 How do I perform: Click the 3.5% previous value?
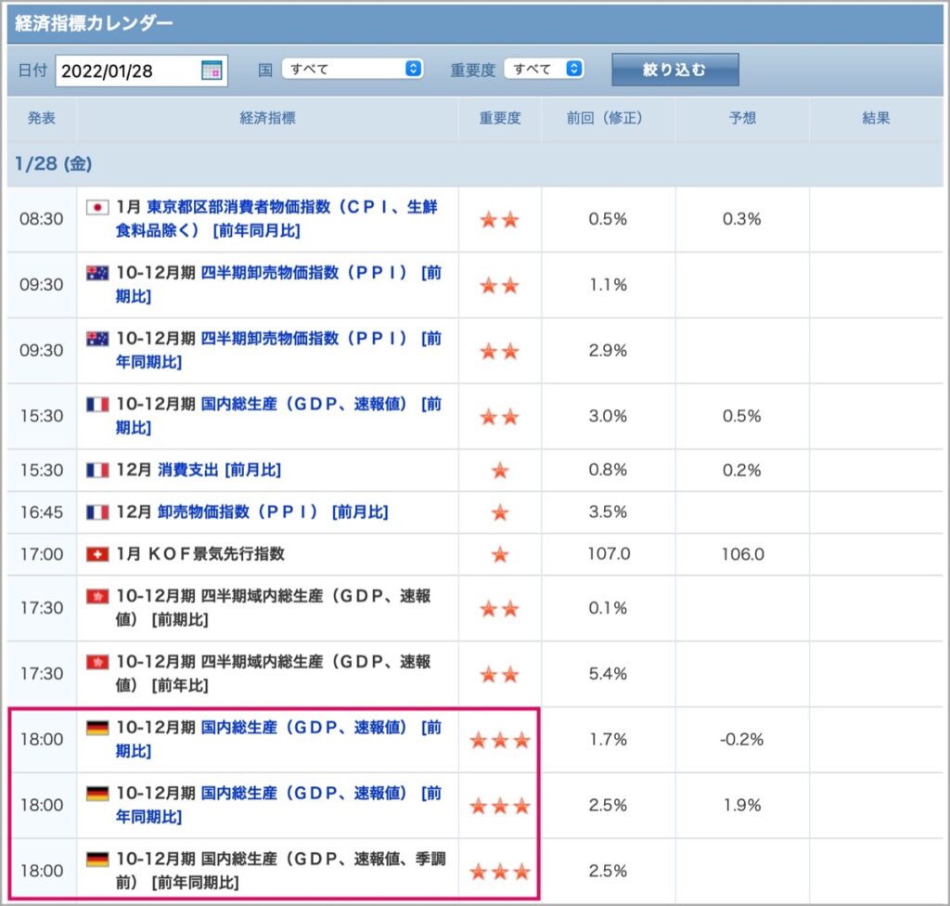(x=608, y=512)
